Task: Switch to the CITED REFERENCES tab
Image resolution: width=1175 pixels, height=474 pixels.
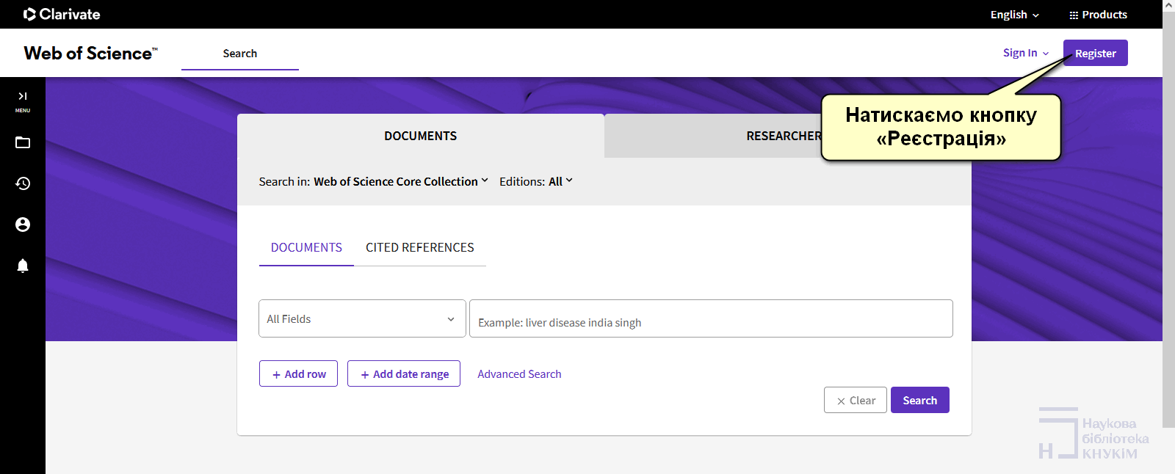Action: click(x=420, y=247)
